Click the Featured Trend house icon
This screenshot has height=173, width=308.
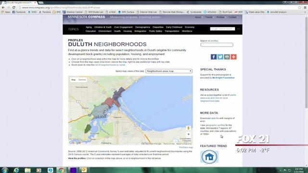(209, 157)
